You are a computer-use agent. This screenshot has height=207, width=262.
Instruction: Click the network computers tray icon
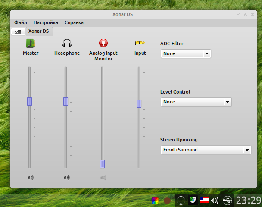pos(193,200)
